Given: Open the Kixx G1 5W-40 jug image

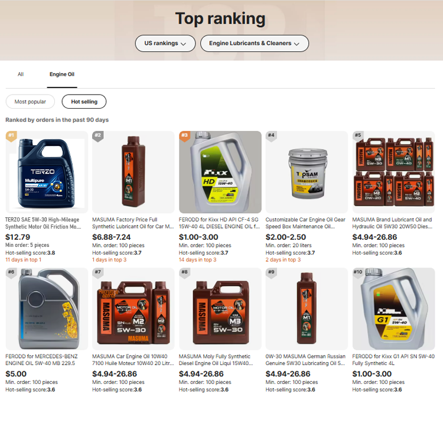Looking at the screenshot, I should pyautogui.click(x=393, y=309).
